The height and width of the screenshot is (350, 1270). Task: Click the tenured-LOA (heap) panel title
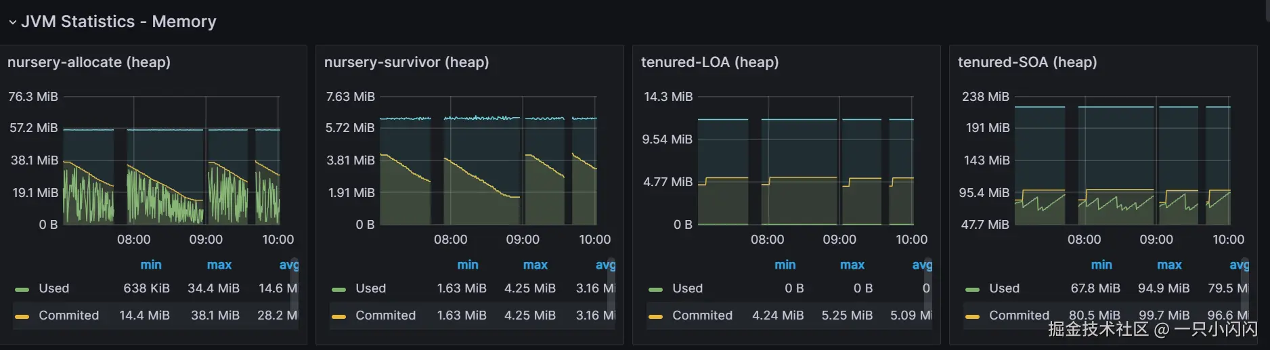pyautogui.click(x=709, y=62)
